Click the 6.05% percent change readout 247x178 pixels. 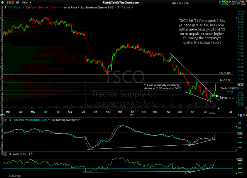coord(225,4)
